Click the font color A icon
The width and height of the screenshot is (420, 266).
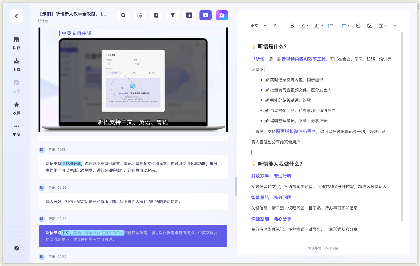pyautogui.click(x=303, y=26)
